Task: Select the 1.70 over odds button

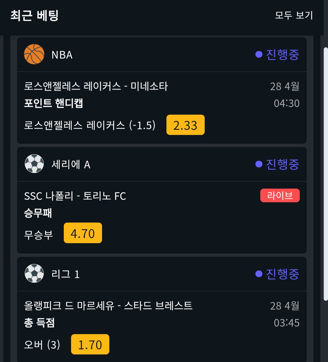Action: tap(90, 344)
